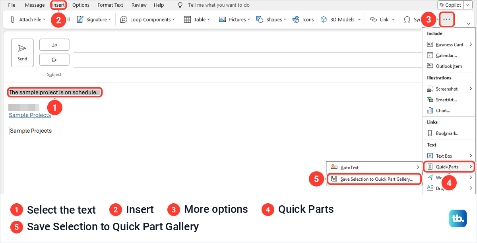Choose Chart... menu item
The width and height of the screenshot is (477, 243).
449,110
